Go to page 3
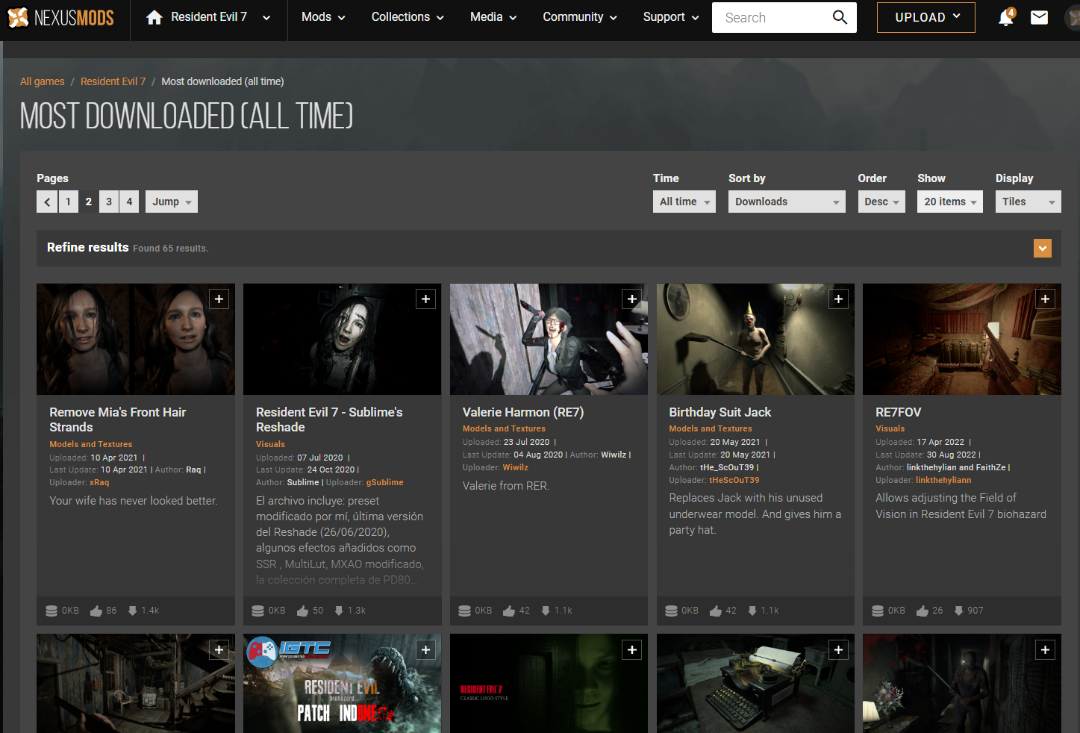 109,202
